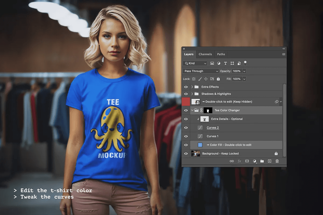
Task: Open the fx layer styles icon
Action: (x=239, y=161)
